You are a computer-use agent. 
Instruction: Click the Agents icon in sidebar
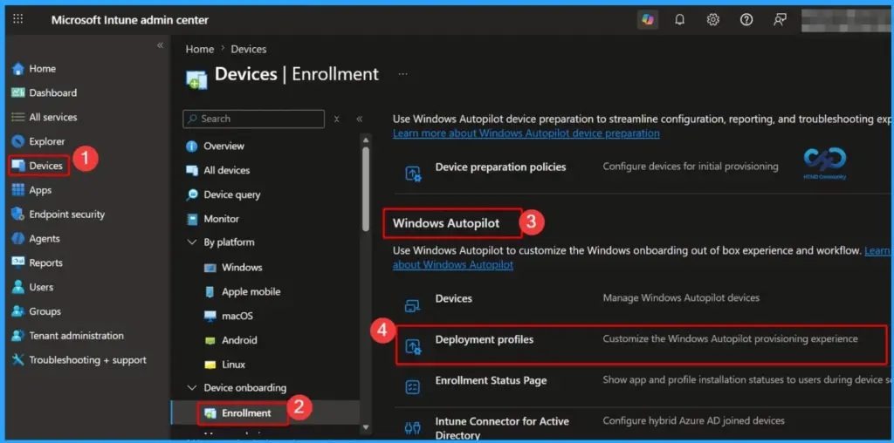(18, 239)
